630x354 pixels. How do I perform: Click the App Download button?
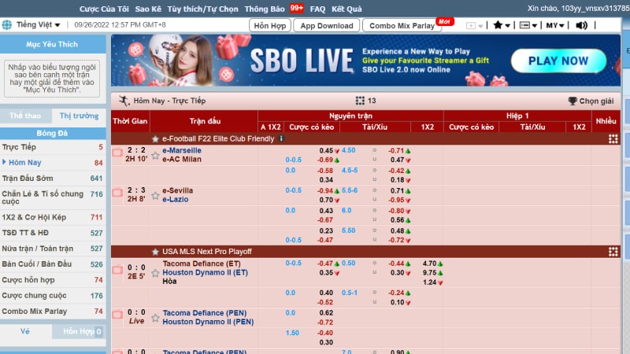click(x=327, y=25)
